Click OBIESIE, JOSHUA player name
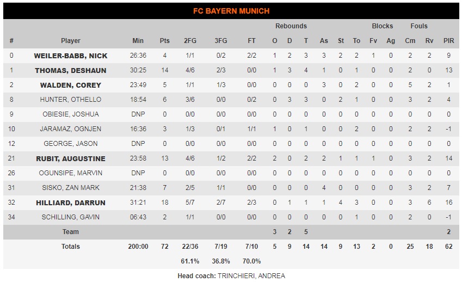 tap(70, 114)
